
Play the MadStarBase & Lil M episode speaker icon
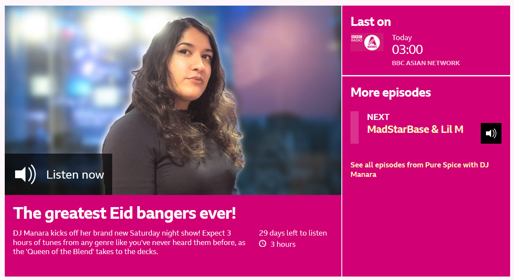click(x=491, y=133)
